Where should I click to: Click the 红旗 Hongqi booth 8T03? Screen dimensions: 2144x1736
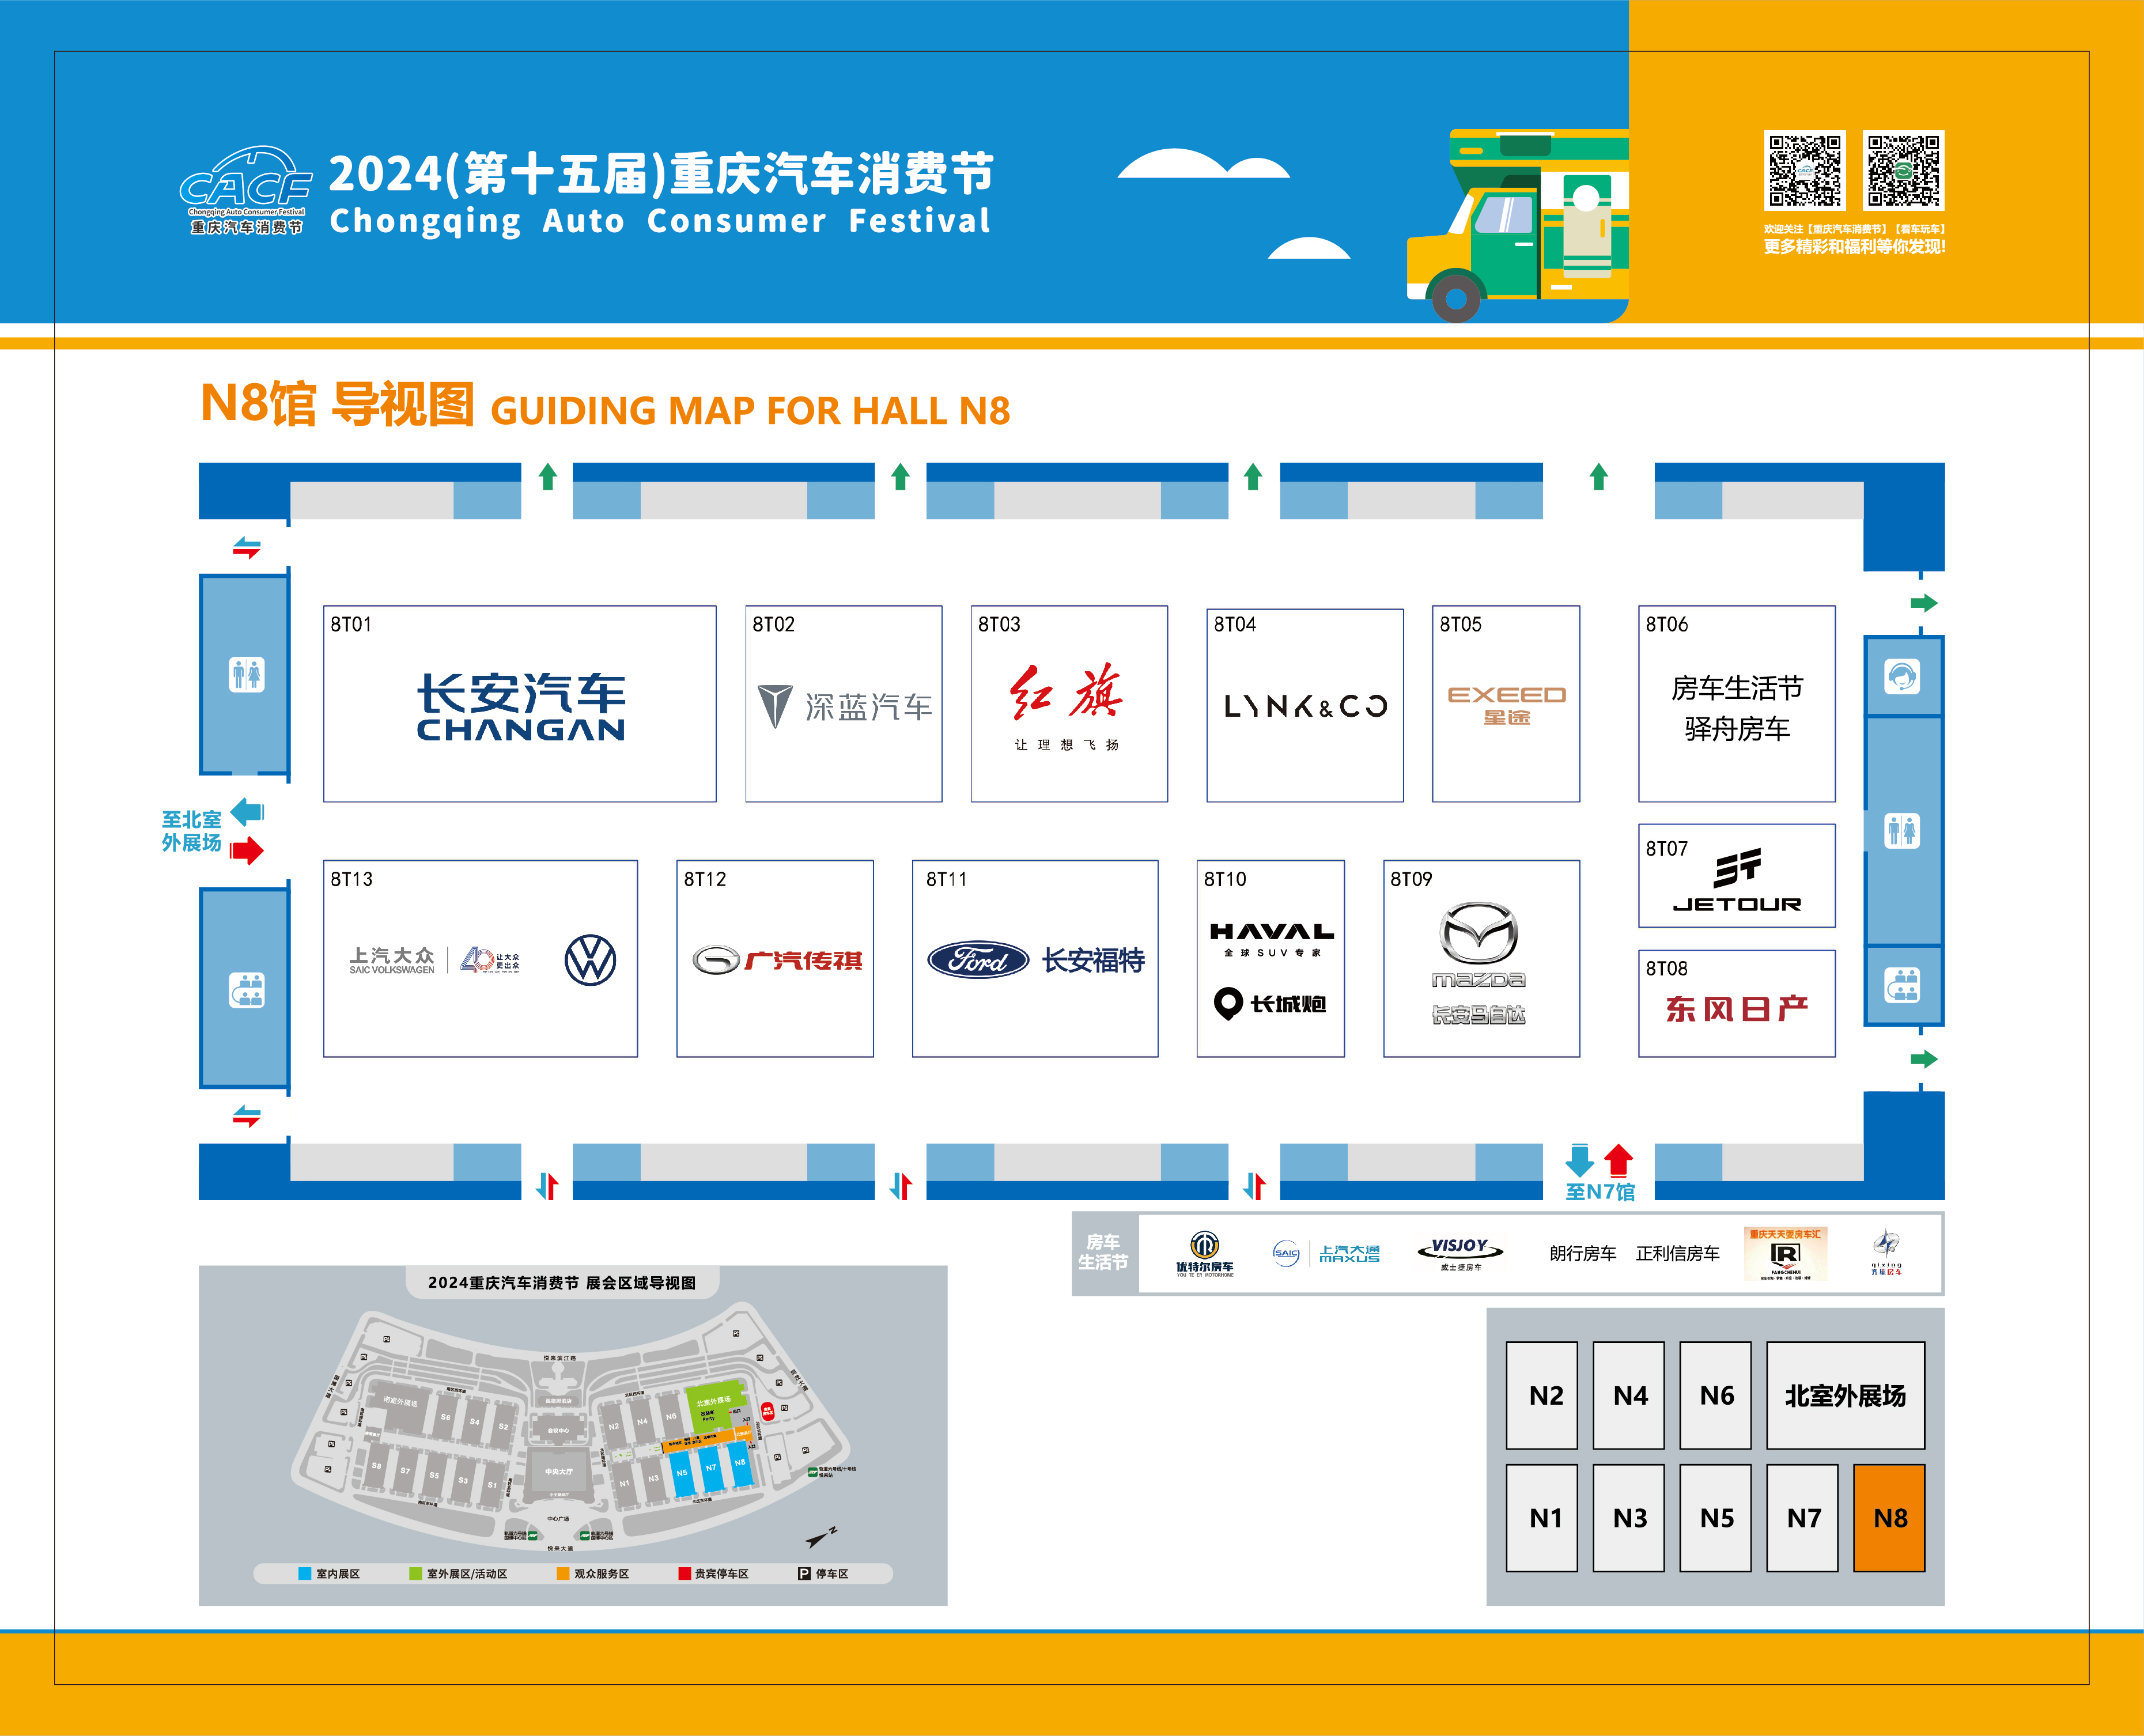[1069, 704]
